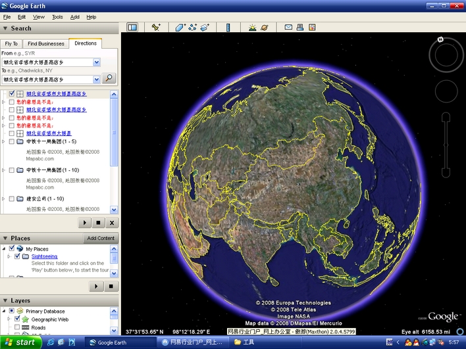Click the Windows start button

(20, 342)
